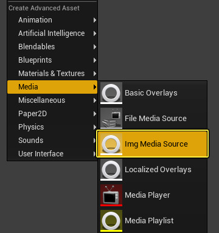Image resolution: width=219 pixels, height=233 pixels.
Task: Expand Blueprints using its arrow
Action: [x=95, y=60]
